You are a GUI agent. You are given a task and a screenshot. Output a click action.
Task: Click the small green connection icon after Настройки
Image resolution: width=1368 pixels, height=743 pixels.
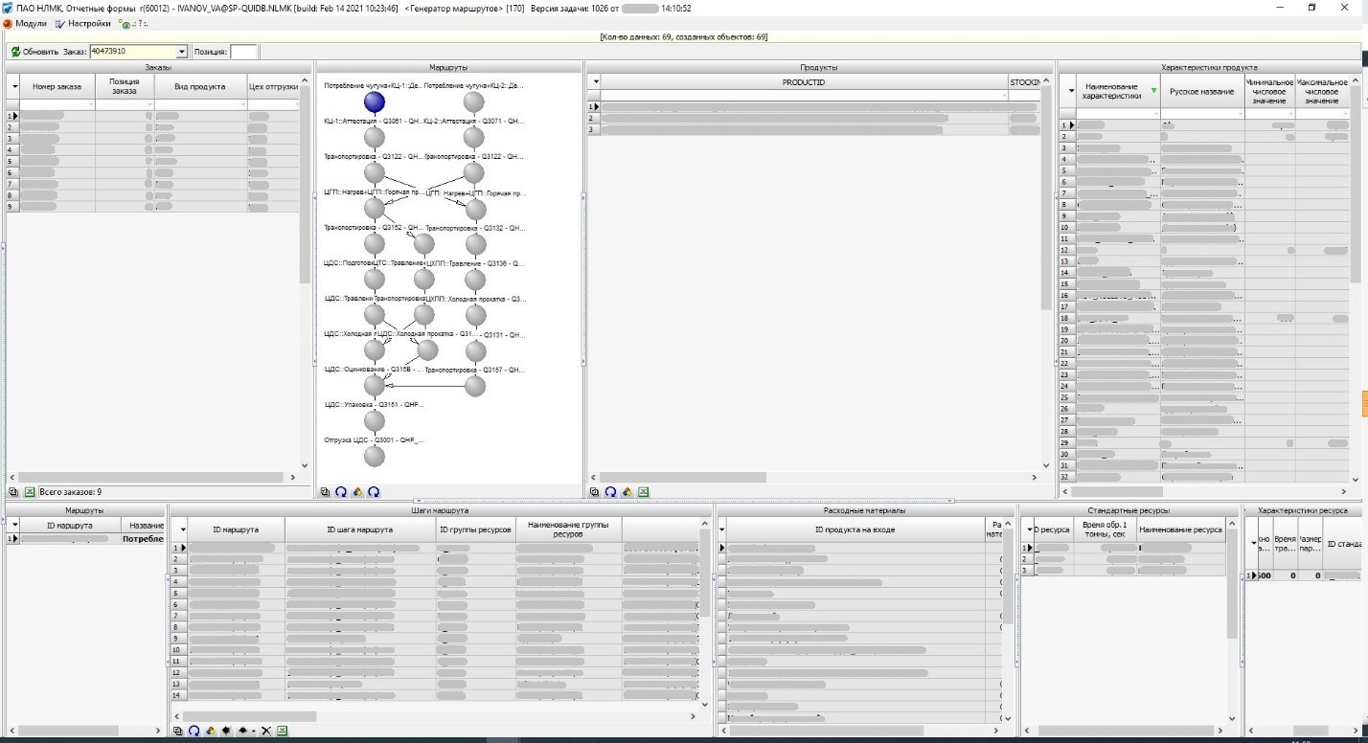click(x=125, y=23)
